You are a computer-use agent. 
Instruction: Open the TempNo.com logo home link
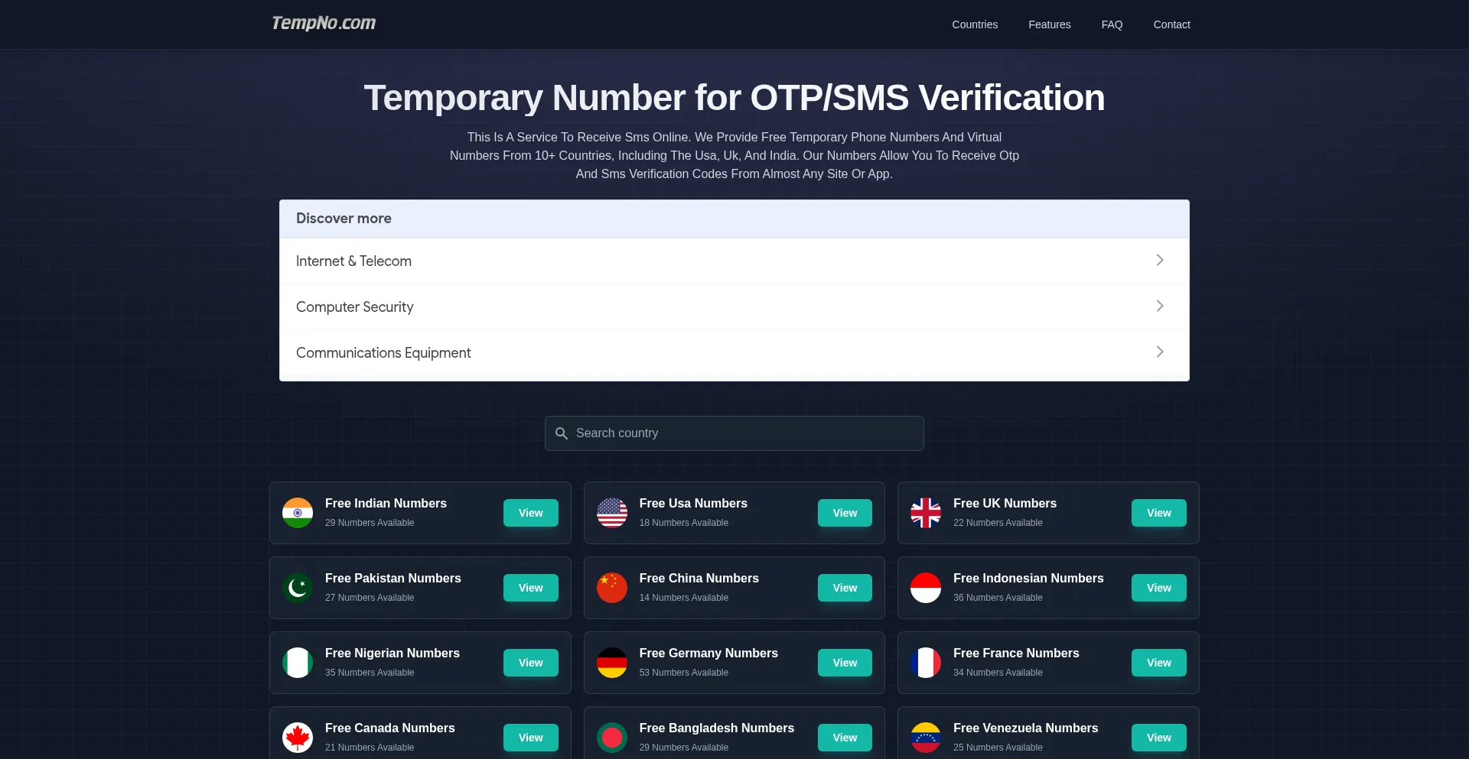324,24
